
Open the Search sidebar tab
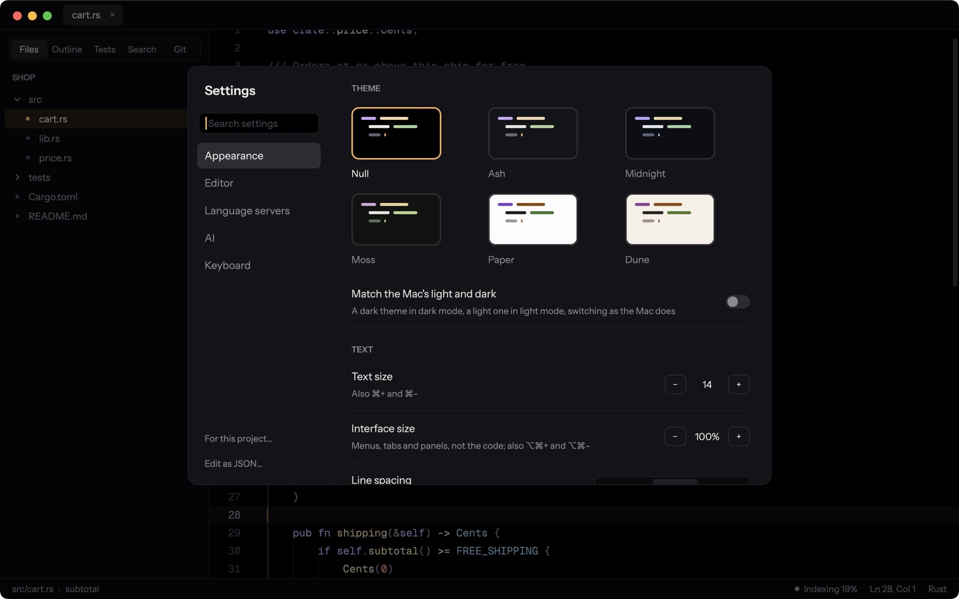(x=142, y=49)
